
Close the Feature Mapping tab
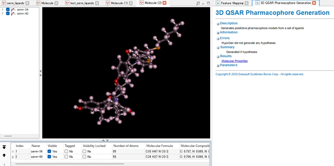246,3
